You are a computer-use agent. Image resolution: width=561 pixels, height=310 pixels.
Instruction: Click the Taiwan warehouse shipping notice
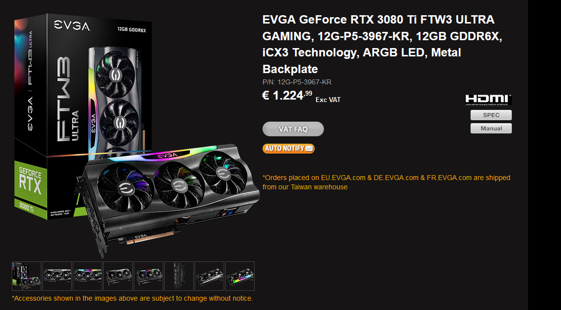[386, 182]
